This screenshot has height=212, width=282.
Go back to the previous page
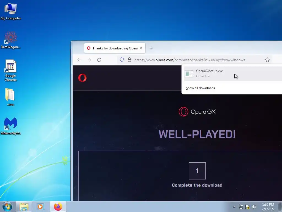tap(79, 60)
